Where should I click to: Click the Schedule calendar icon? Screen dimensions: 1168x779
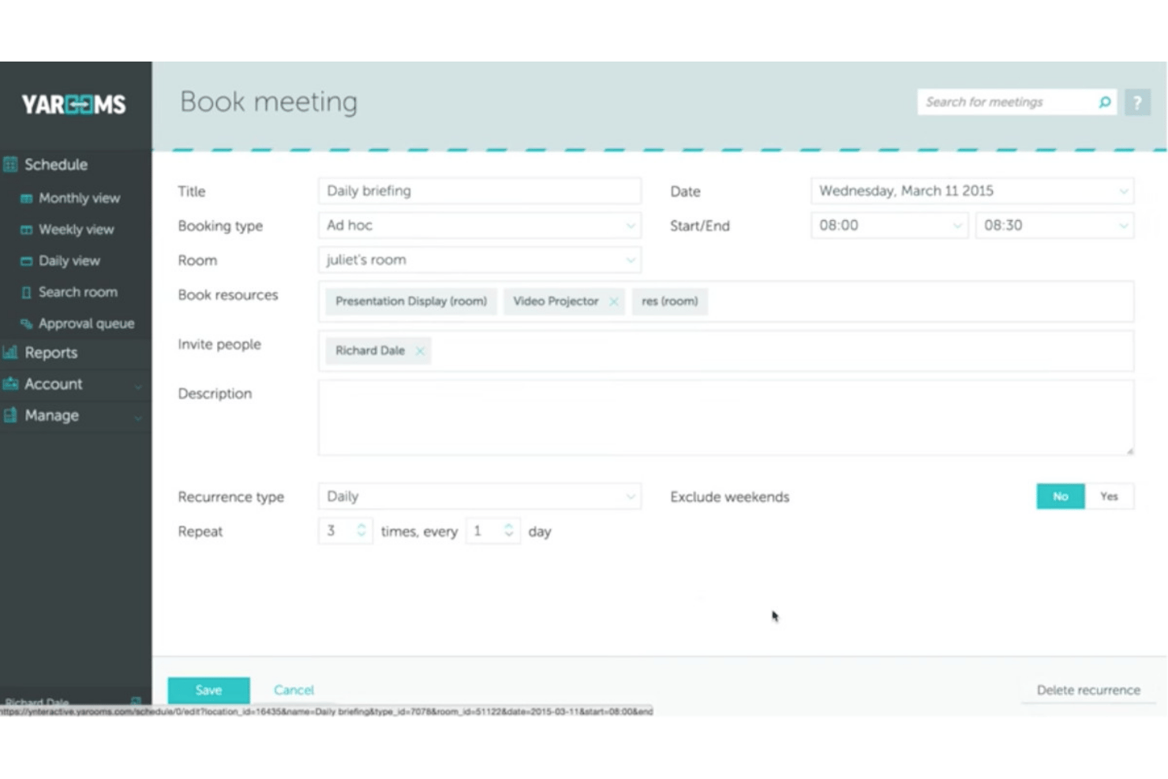(10, 164)
